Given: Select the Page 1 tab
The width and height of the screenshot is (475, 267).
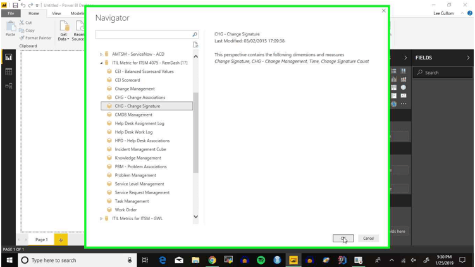Looking at the screenshot, I should pyautogui.click(x=42, y=240).
